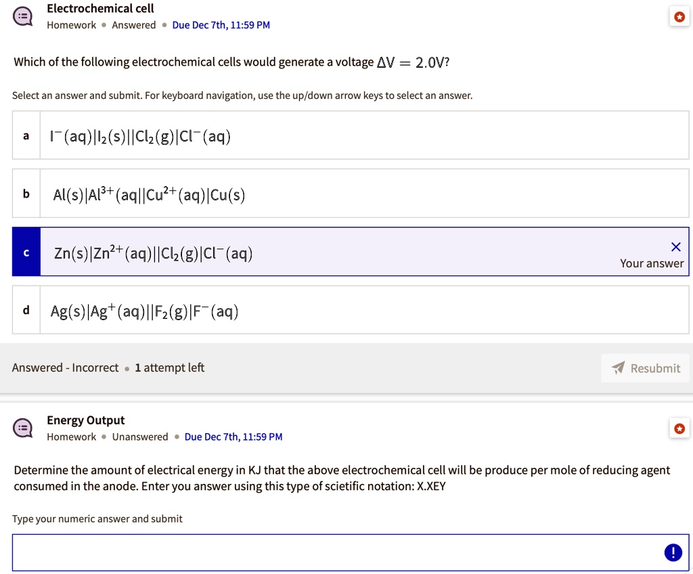Click the Energy Output question title
This screenshot has height=574, width=693.
(85, 420)
